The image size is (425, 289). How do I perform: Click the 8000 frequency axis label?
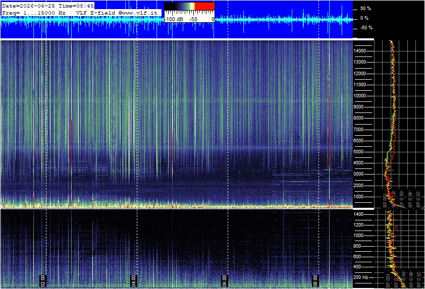[x=358, y=118]
